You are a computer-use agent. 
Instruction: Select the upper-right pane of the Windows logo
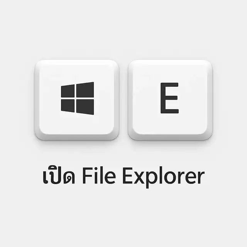click(85, 90)
